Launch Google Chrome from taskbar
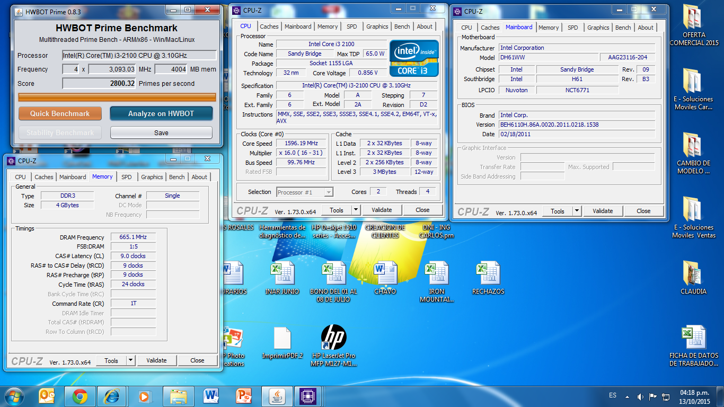 click(x=80, y=396)
